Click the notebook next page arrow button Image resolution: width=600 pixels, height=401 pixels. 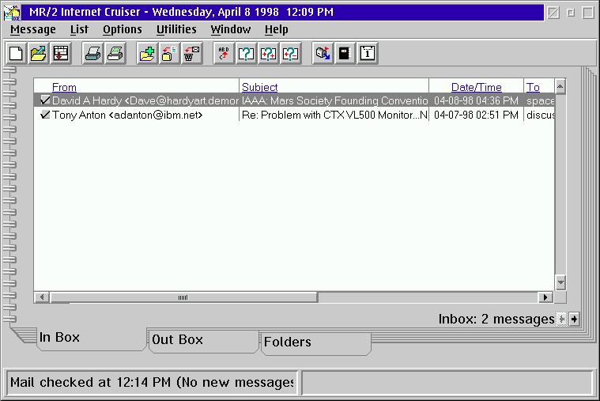point(574,319)
